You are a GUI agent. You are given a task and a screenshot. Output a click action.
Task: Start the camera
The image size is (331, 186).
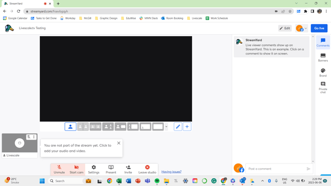[76, 170]
